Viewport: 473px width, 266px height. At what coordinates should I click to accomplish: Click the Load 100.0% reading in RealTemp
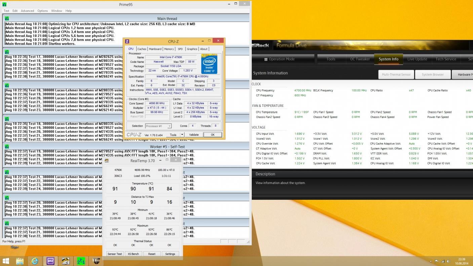pos(142,176)
